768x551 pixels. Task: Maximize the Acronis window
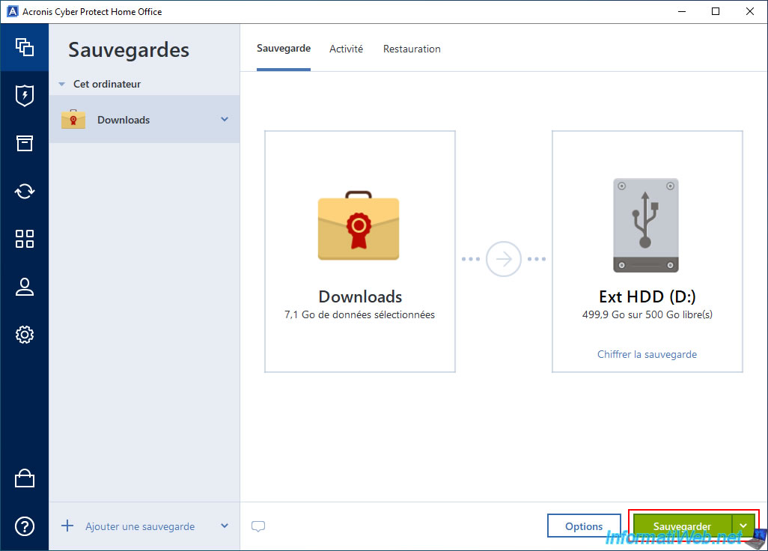point(716,11)
